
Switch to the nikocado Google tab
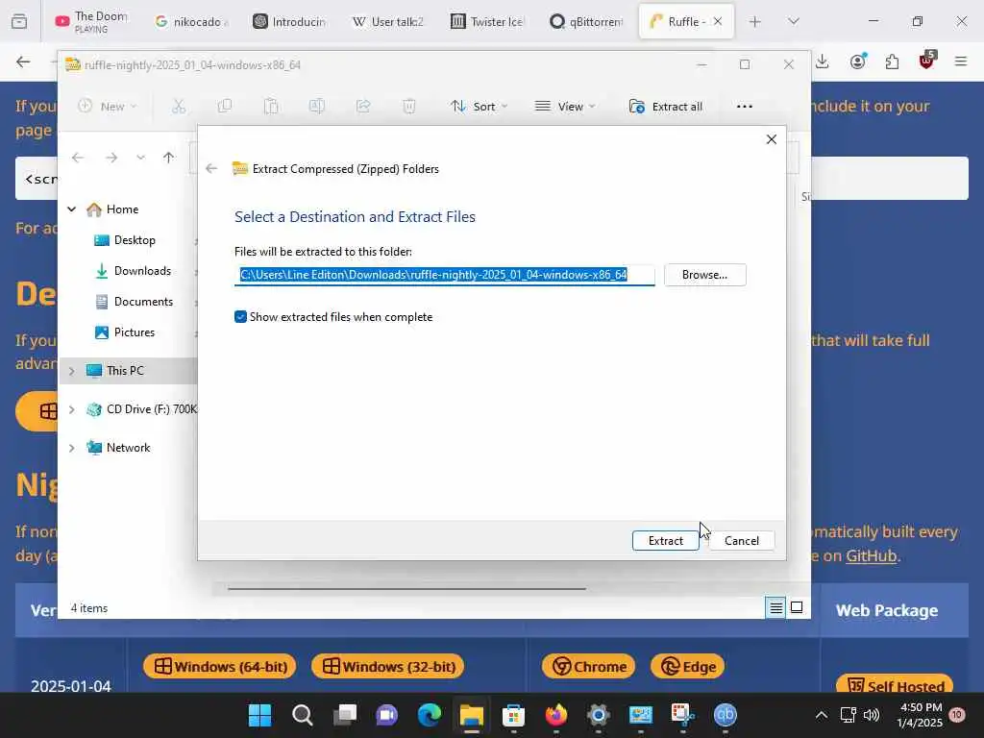(x=191, y=21)
